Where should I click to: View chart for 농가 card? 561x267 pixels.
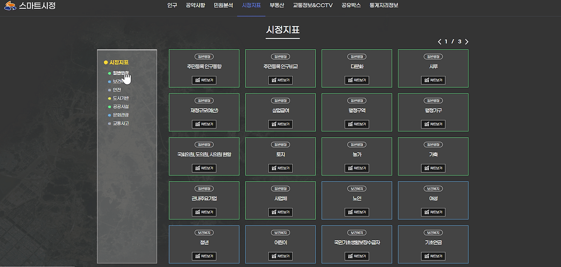tap(357, 168)
